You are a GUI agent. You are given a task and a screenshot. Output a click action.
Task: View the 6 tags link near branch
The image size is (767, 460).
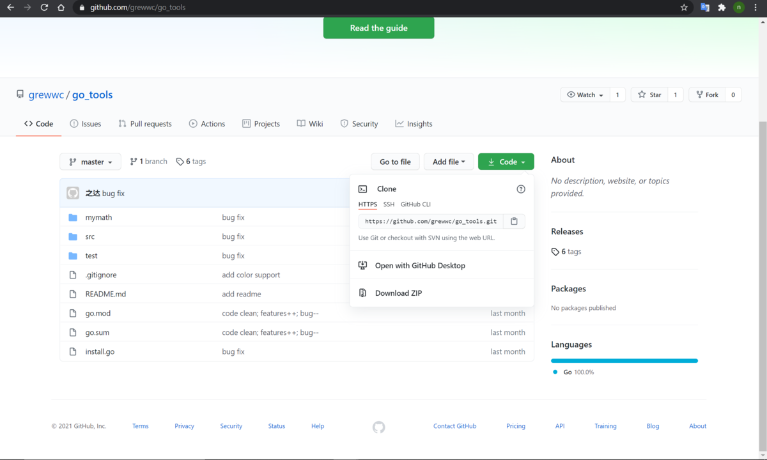point(191,162)
